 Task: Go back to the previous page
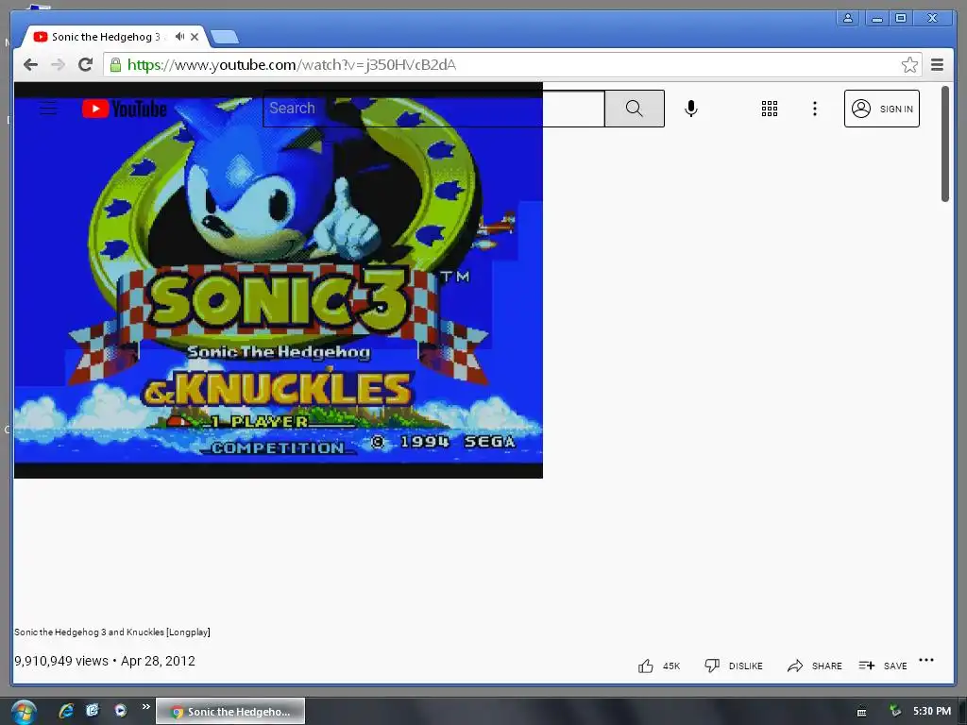(x=30, y=65)
